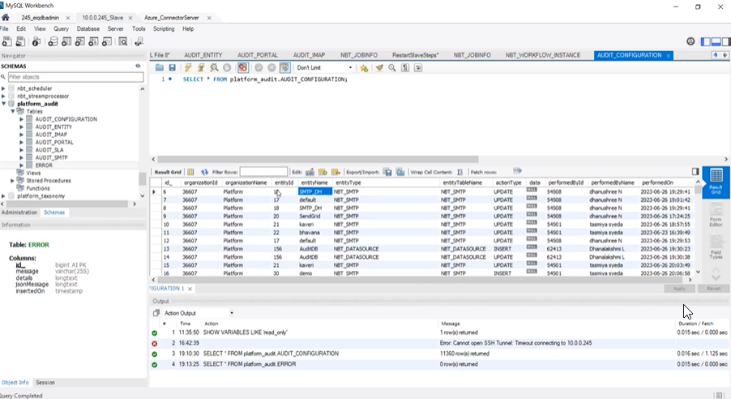Toggle bottom output panel visibility
731x399 pixels.
(716, 41)
